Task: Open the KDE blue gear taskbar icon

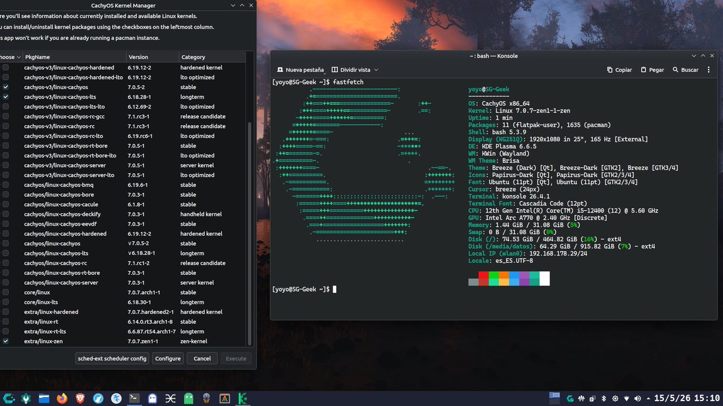Action: (x=116, y=398)
